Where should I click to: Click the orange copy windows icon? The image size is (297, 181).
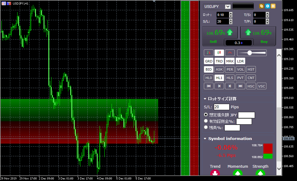tap(262, 6)
